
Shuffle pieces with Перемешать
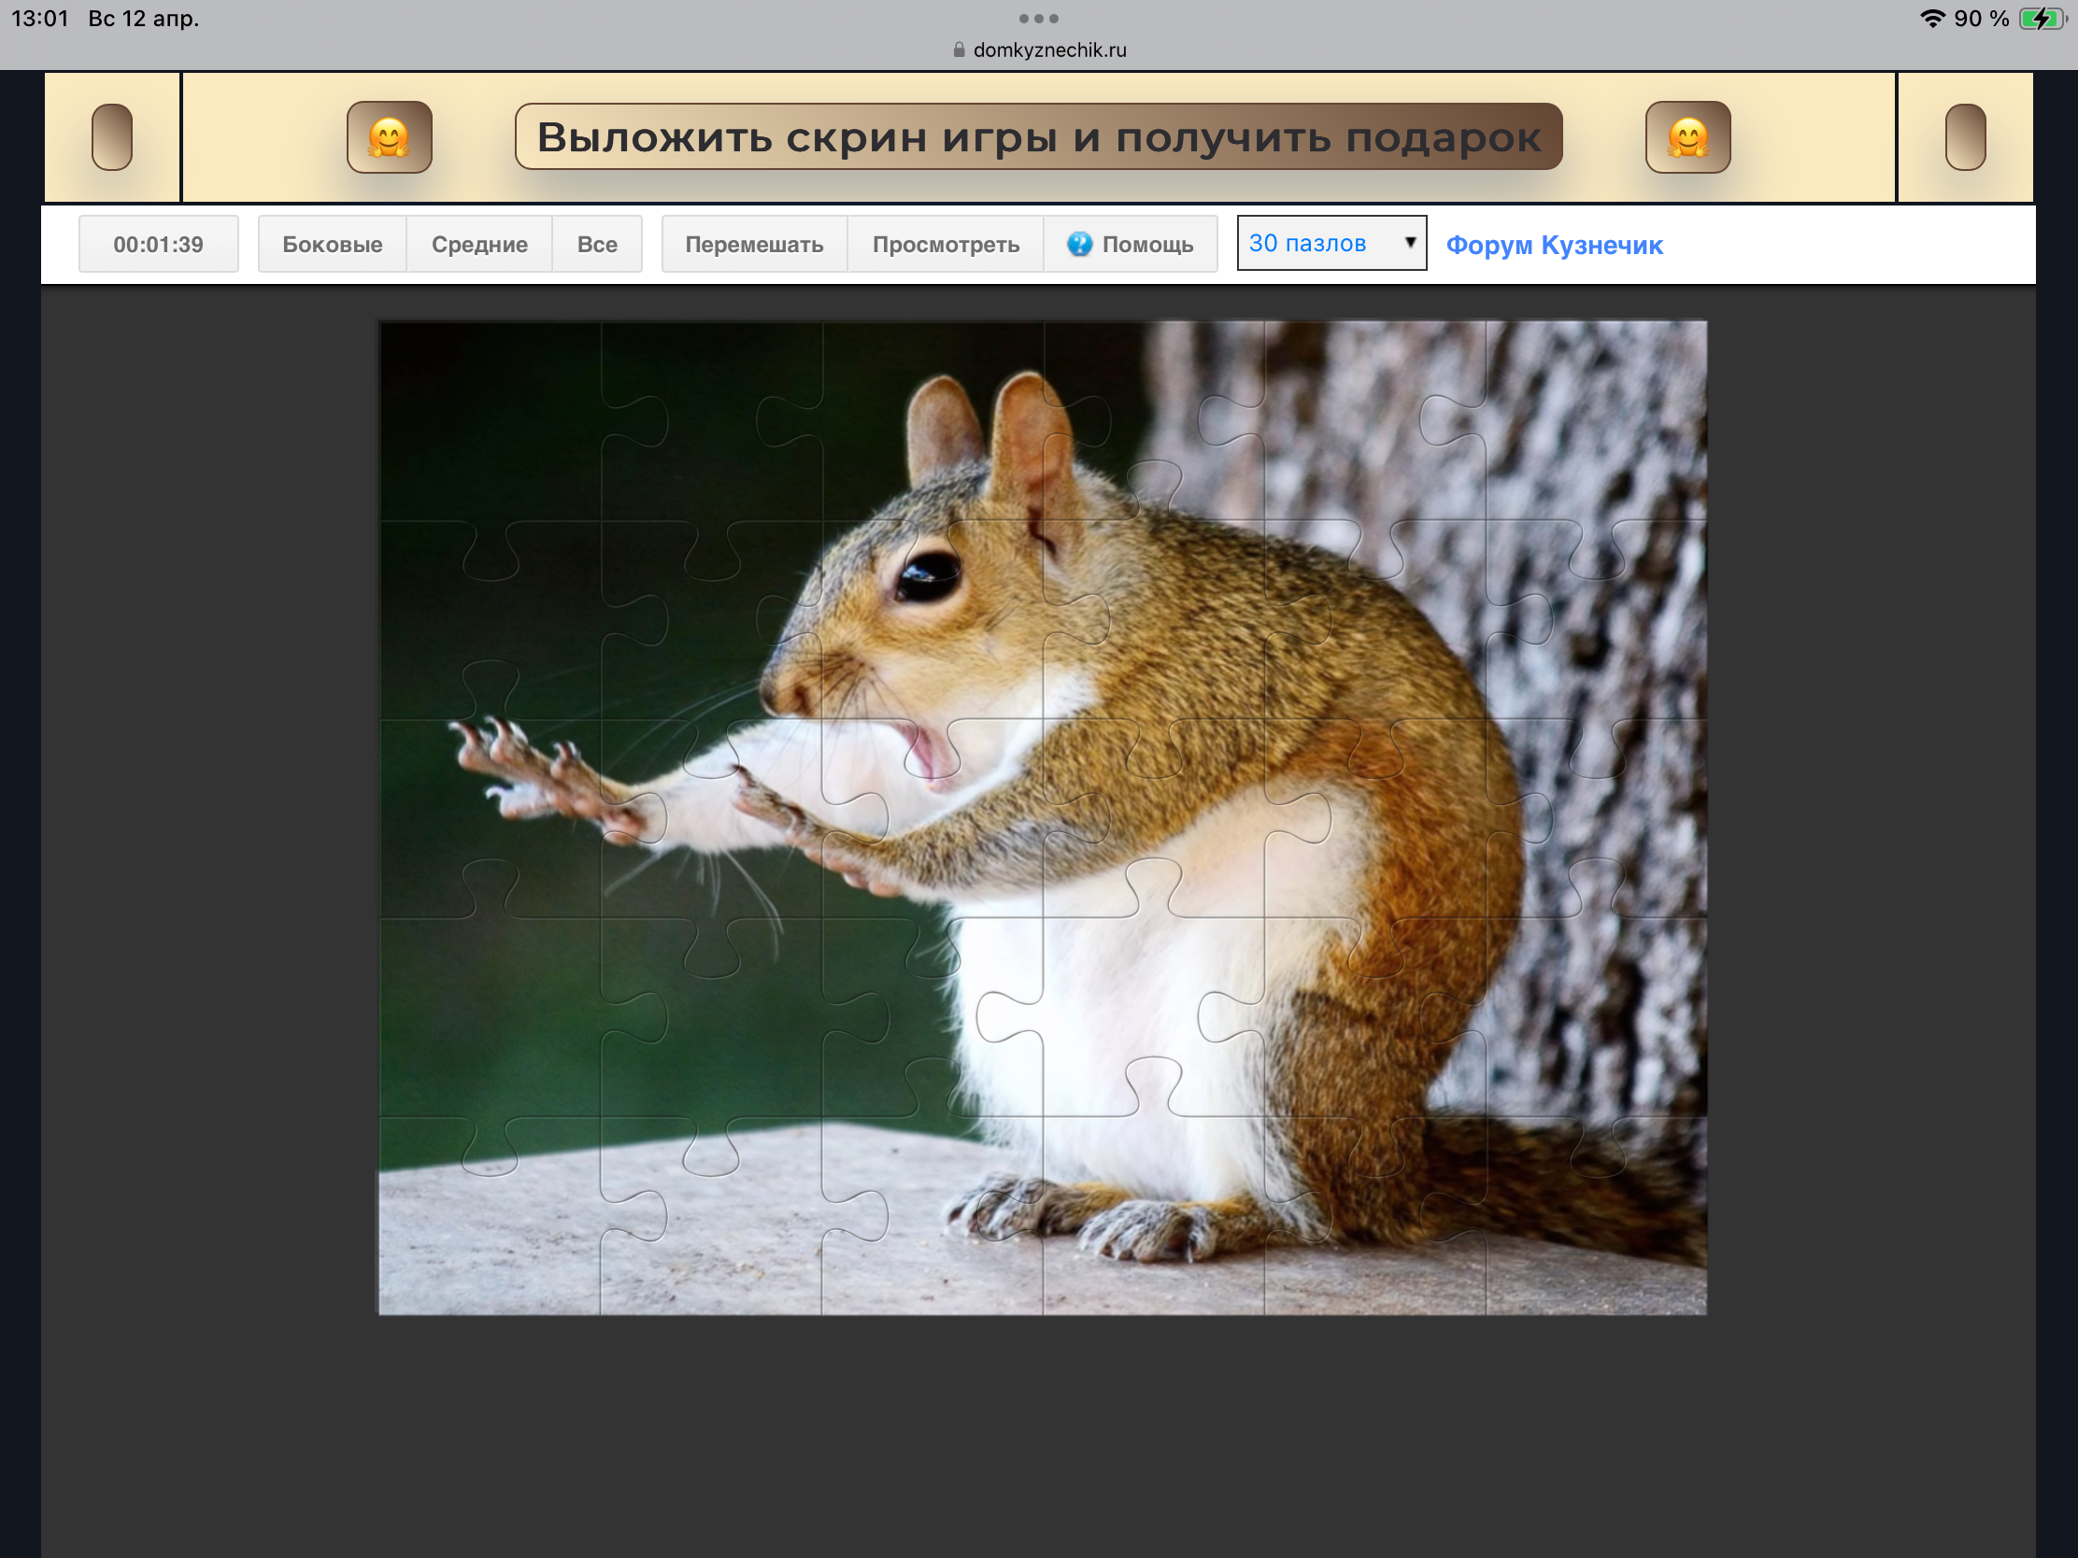[x=753, y=244]
